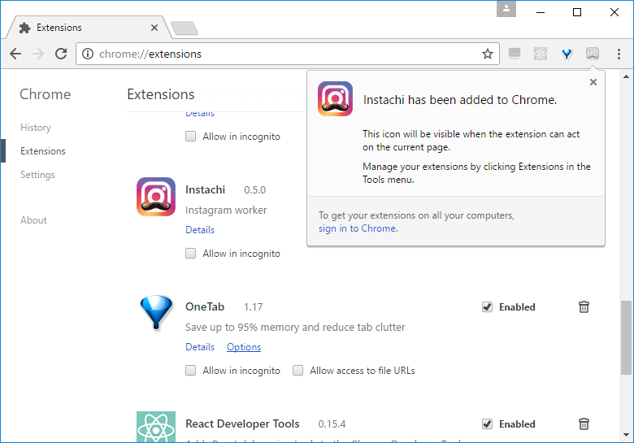Click the Instagram worker description text
The width and height of the screenshot is (634, 443).
(226, 211)
